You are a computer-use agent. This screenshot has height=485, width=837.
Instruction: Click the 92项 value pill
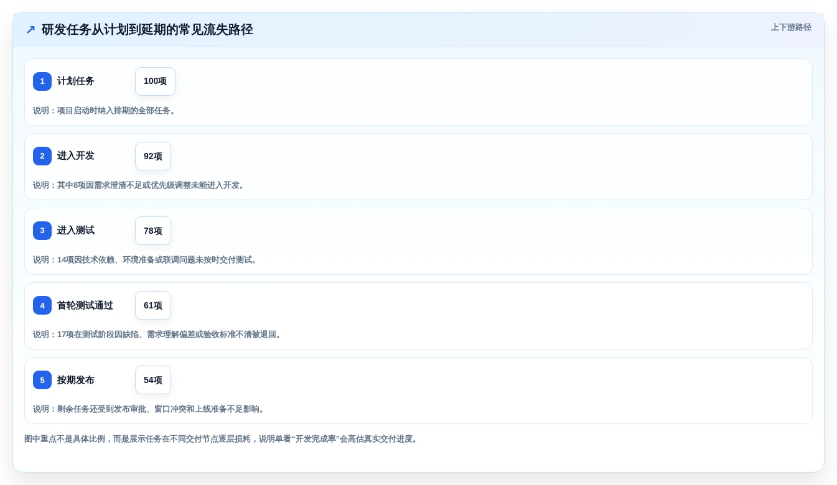[153, 156]
